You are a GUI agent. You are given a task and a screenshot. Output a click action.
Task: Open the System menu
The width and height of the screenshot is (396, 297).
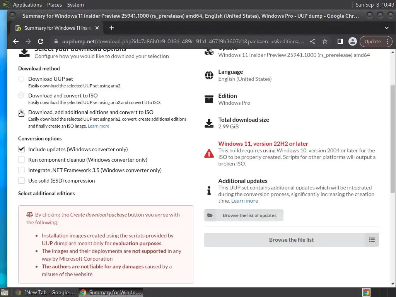pyautogui.click(x=75, y=5)
